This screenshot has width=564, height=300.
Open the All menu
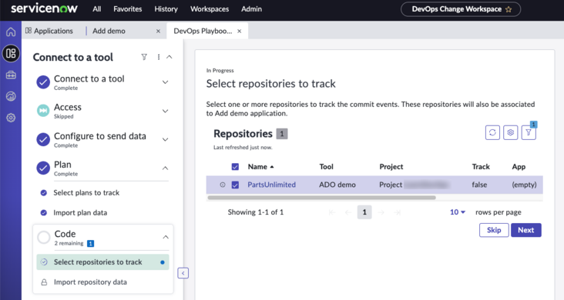click(x=97, y=9)
